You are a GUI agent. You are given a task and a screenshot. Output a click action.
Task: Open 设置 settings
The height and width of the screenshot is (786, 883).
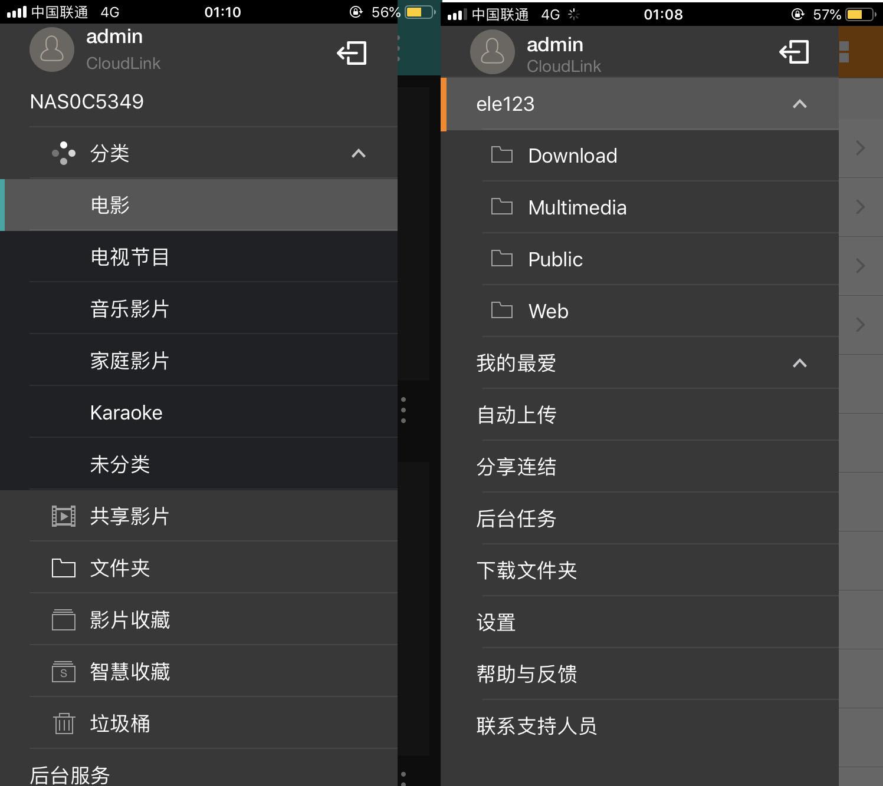click(x=495, y=622)
